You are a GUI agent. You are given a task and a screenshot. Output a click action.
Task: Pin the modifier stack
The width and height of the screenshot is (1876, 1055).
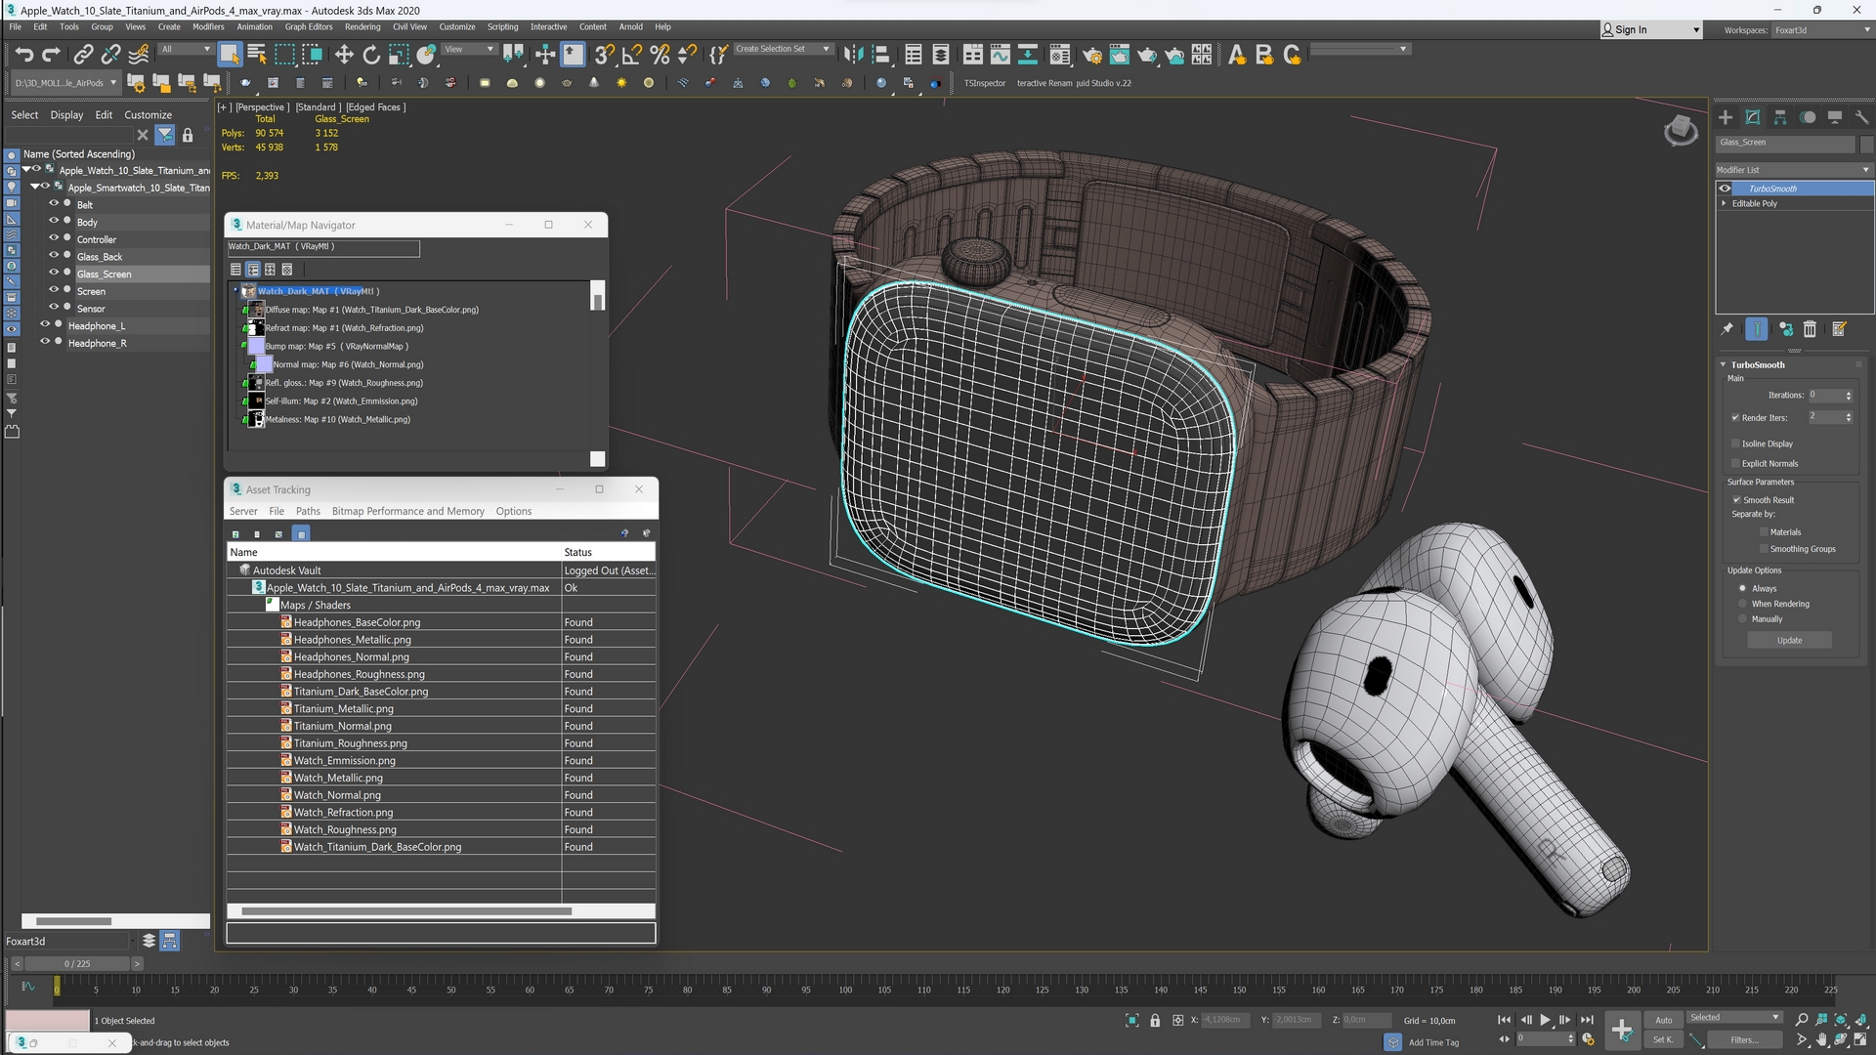(x=1727, y=329)
